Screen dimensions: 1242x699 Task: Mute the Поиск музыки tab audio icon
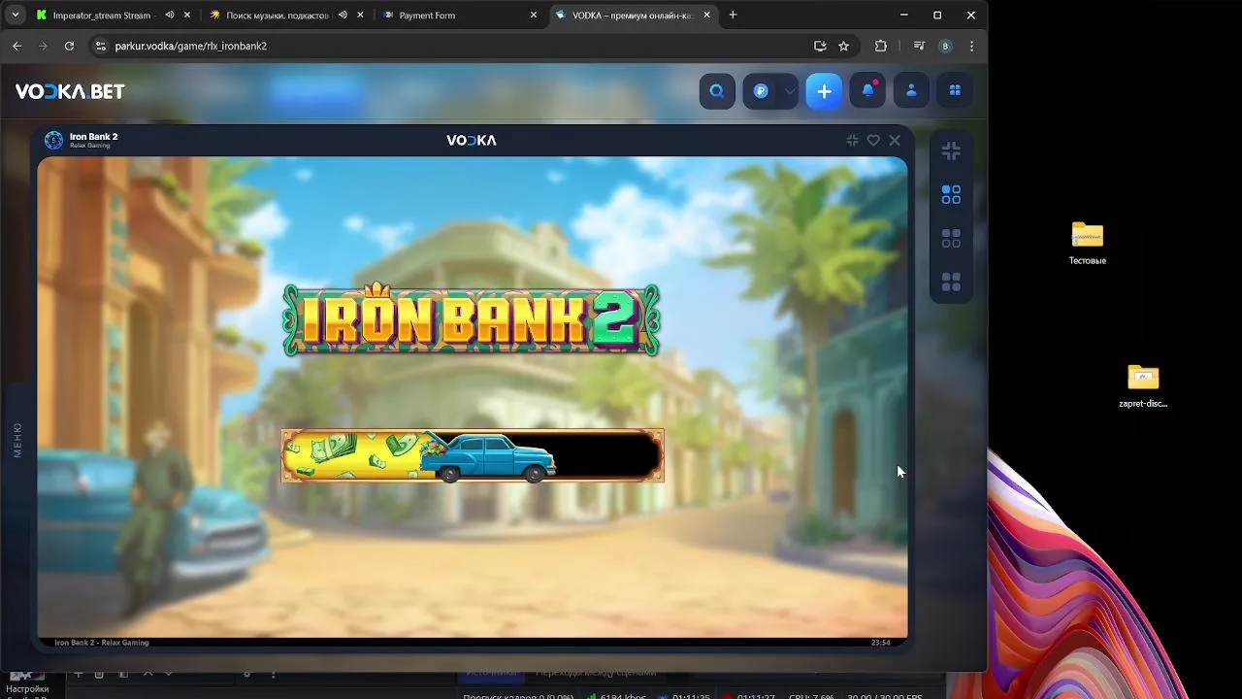pyautogui.click(x=343, y=16)
